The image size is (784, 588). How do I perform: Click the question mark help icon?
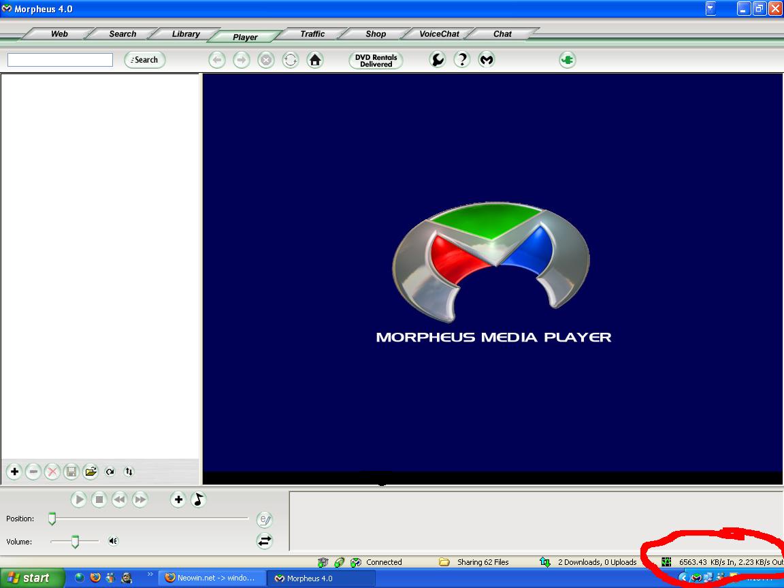pos(462,59)
